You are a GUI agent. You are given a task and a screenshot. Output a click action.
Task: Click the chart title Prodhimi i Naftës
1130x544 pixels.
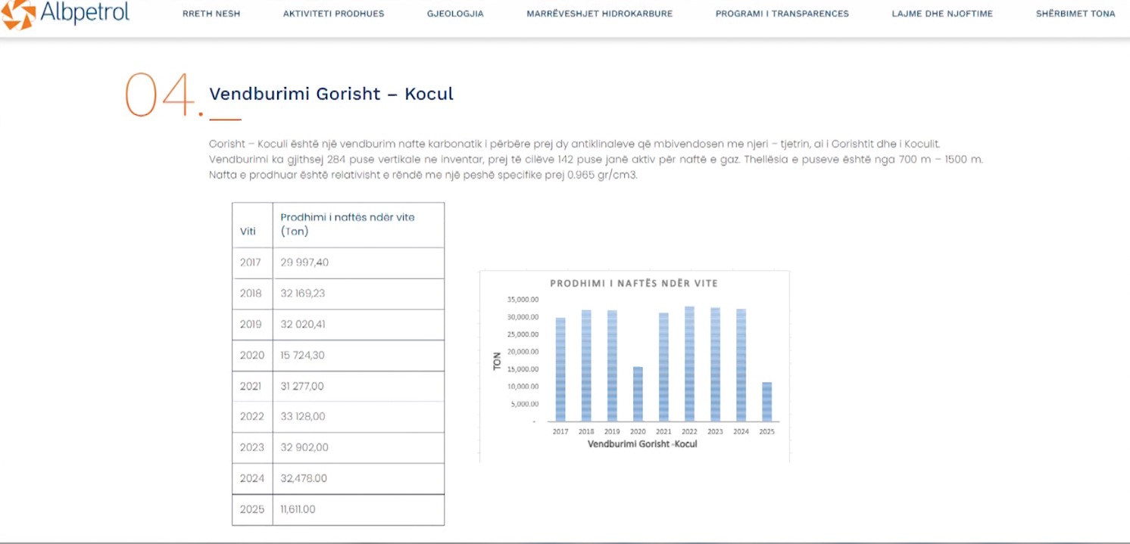pos(633,283)
